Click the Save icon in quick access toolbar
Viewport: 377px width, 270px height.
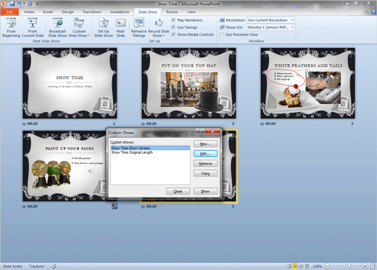click(x=12, y=4)
